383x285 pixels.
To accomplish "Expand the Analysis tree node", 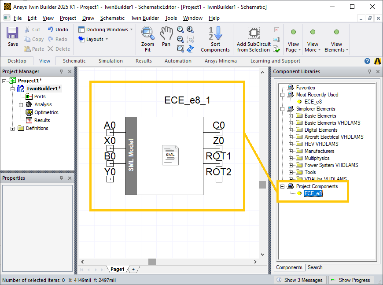I will [21, 105].
